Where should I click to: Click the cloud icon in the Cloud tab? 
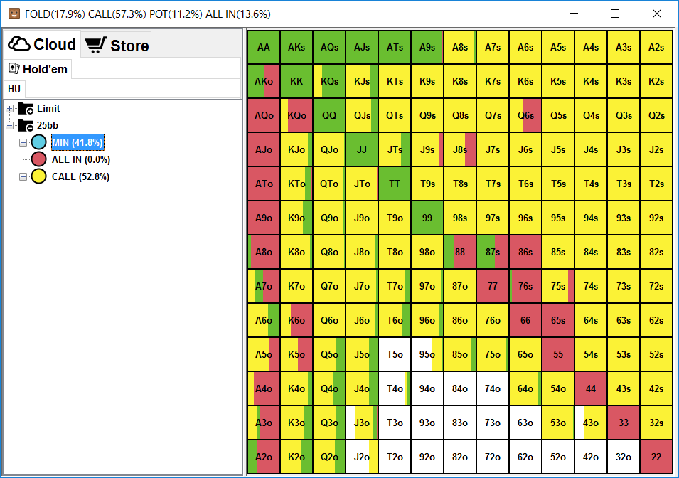pyautogui.click(x=19, y=44)
